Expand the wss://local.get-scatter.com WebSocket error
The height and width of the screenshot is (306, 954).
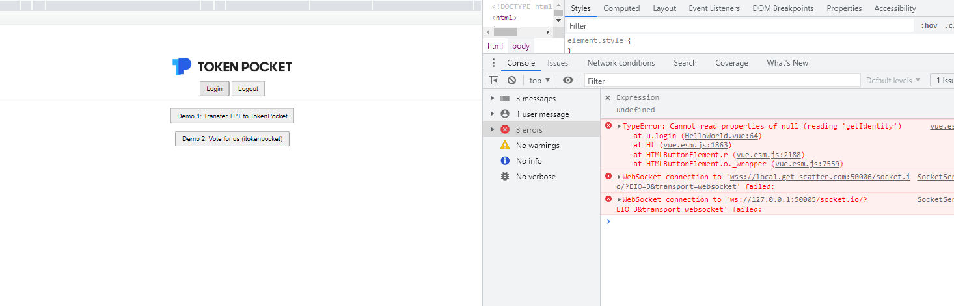pyautogui.click(x=620, y=177)
